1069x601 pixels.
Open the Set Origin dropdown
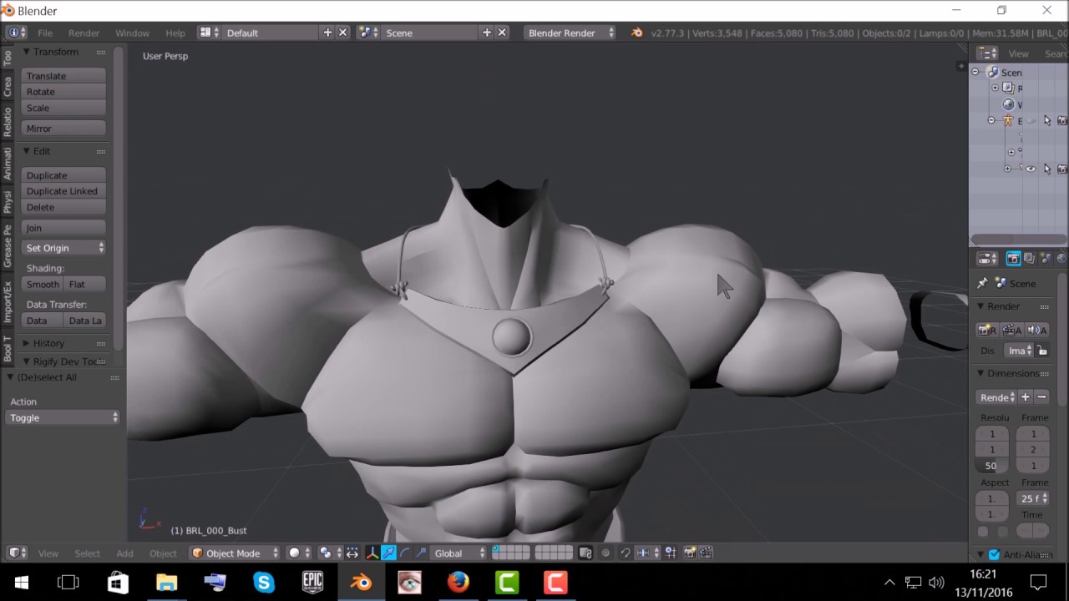pyautogui.click(x=63, y=248)
